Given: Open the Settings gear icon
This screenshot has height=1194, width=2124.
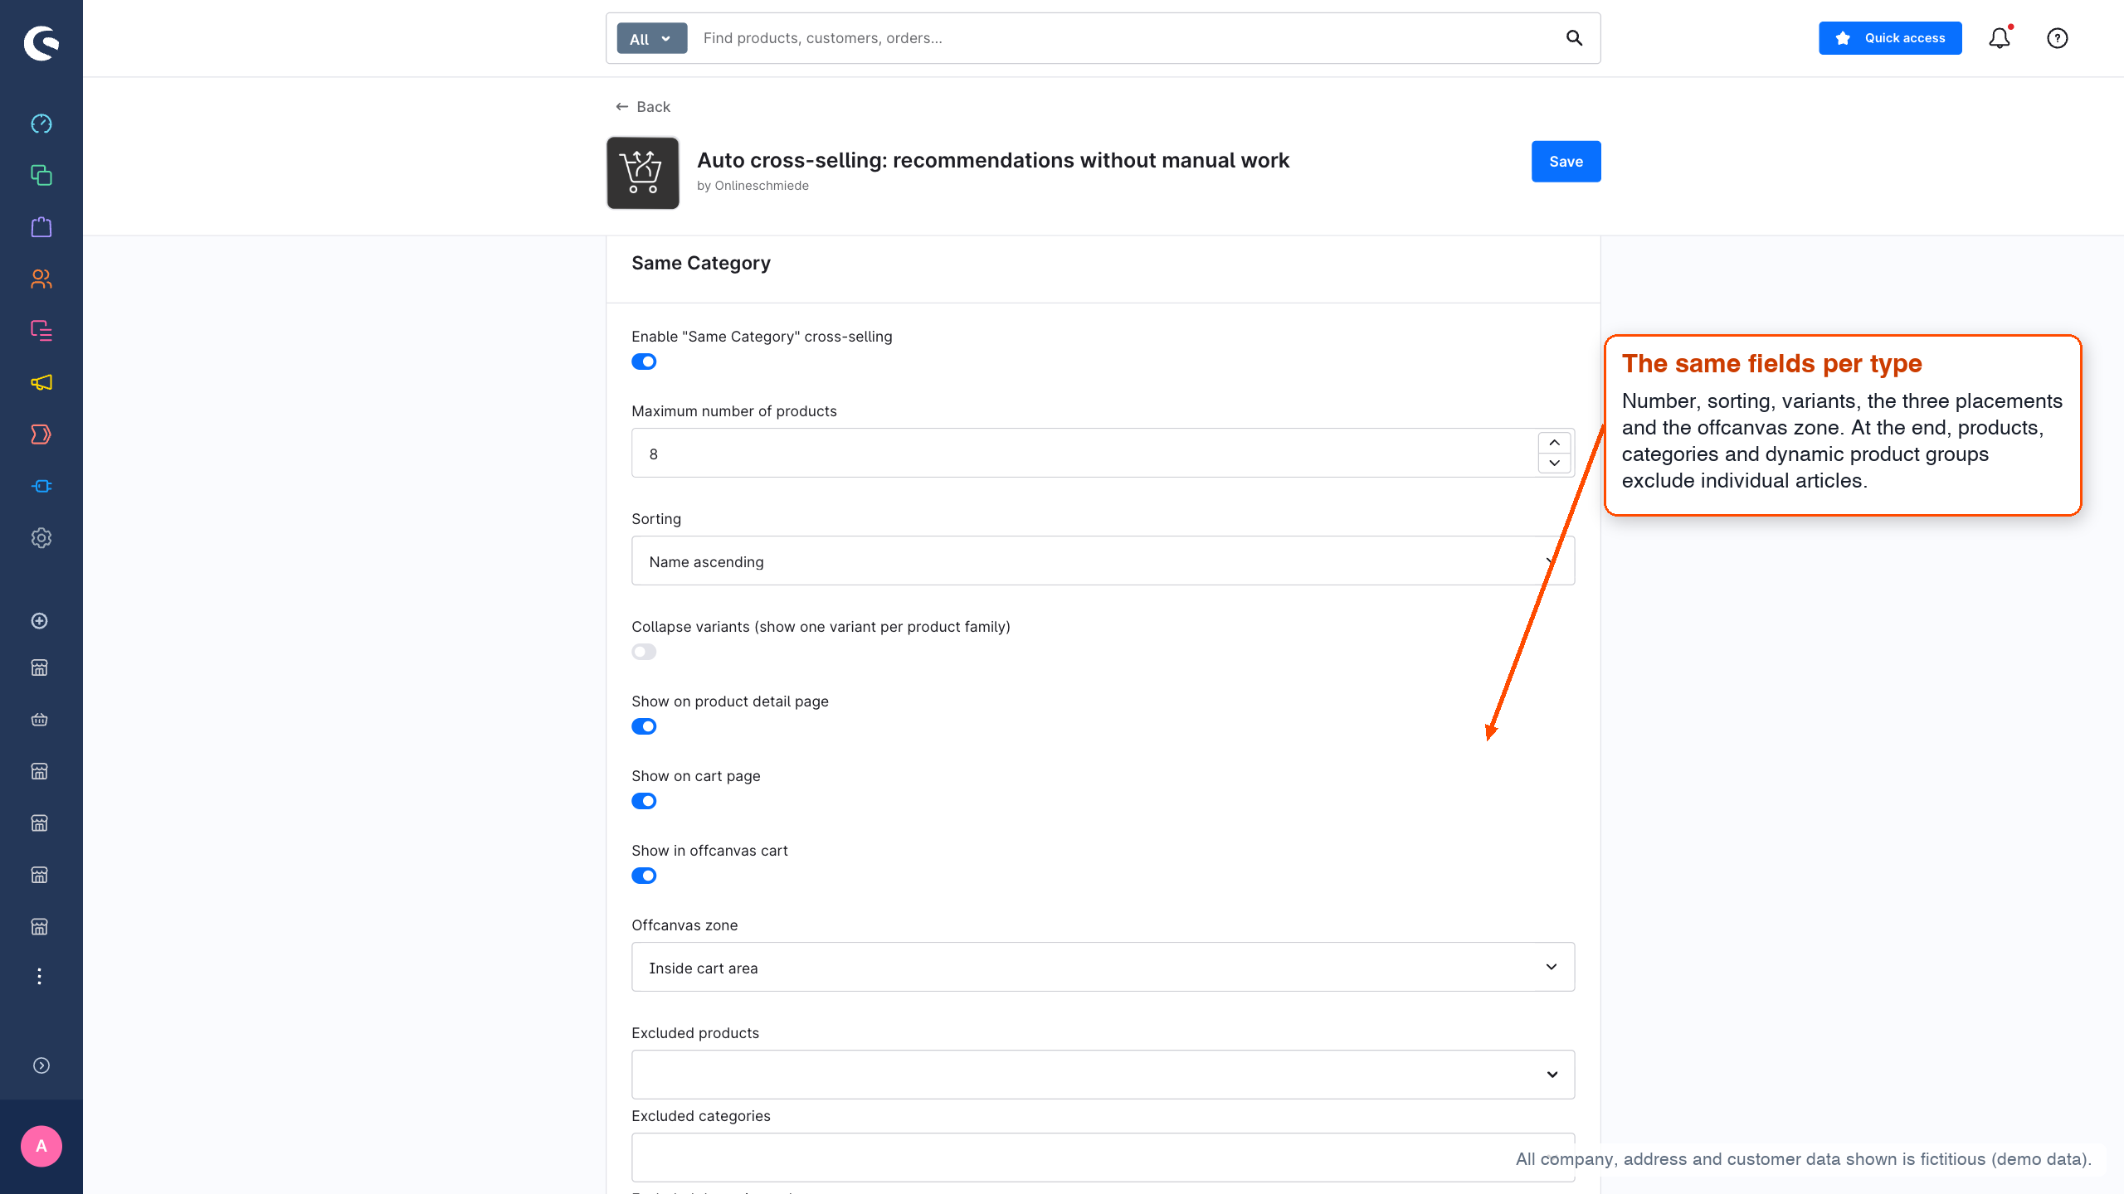Looking at the screenshot, I should (x=41, y=538).
